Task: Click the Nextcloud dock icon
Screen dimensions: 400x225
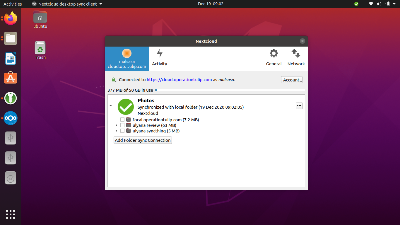Action: [x=11, y=118]
